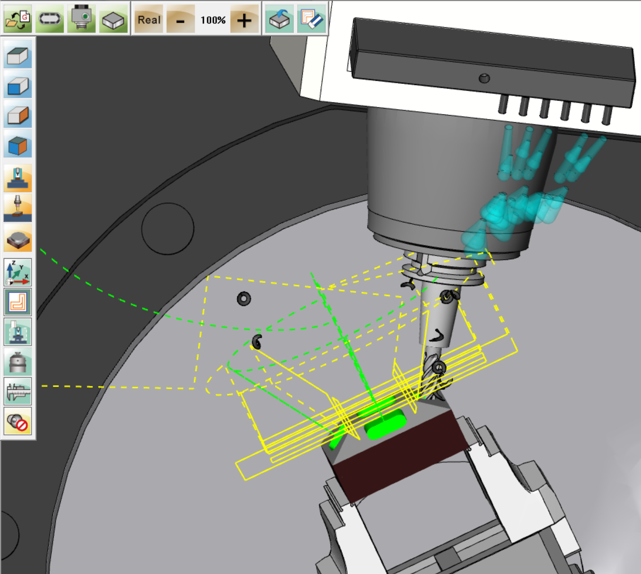Toggle the XYZ coordinate axes display

coord(18,272)
